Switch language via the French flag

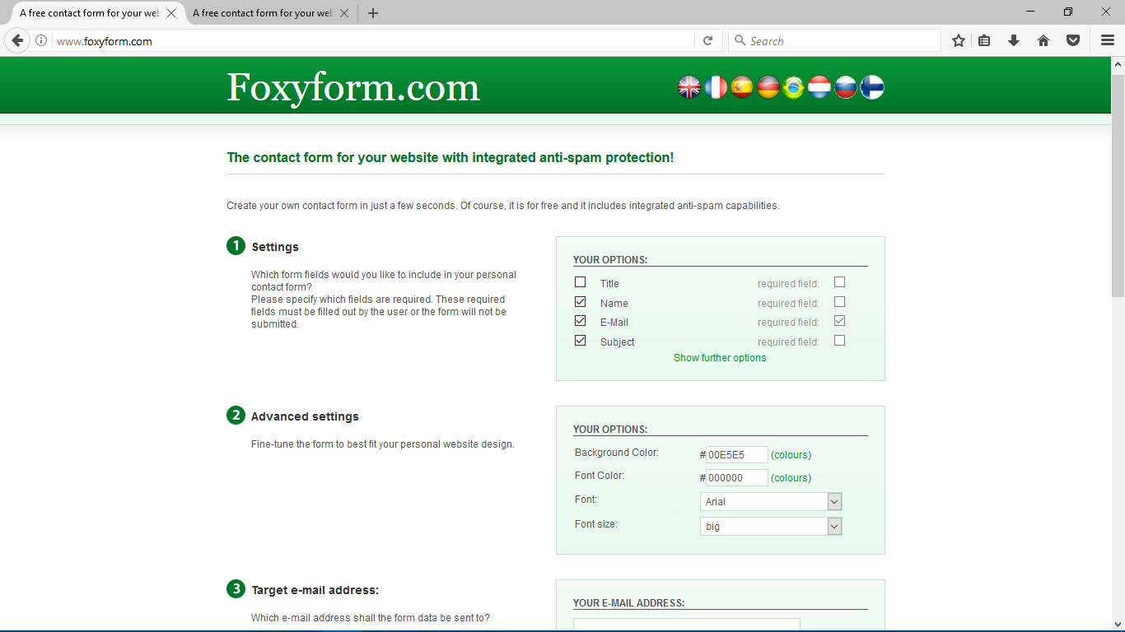tap(716, 87)
